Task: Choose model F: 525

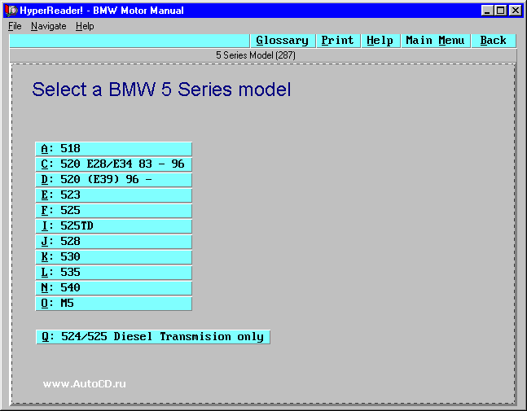Action: (113, 211)
